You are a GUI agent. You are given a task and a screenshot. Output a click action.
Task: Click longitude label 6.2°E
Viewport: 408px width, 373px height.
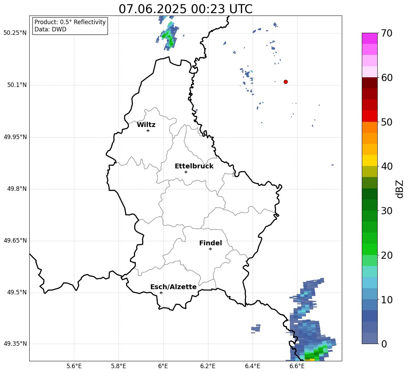(x=208, y=366)
